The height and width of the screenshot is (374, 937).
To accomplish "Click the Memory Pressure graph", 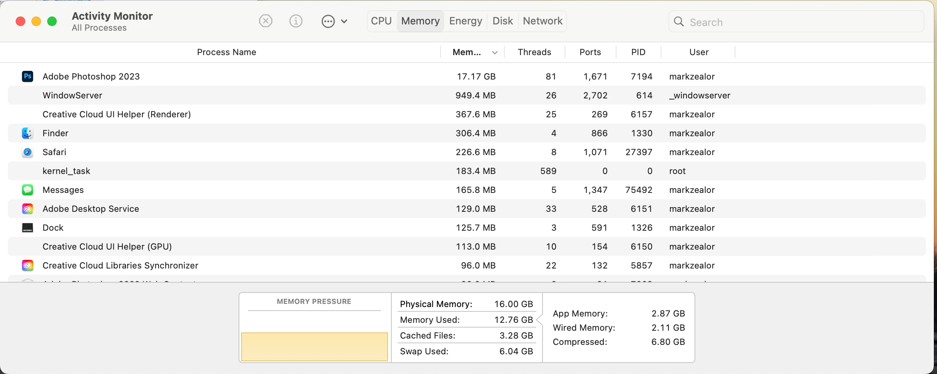I will point(314,346).
